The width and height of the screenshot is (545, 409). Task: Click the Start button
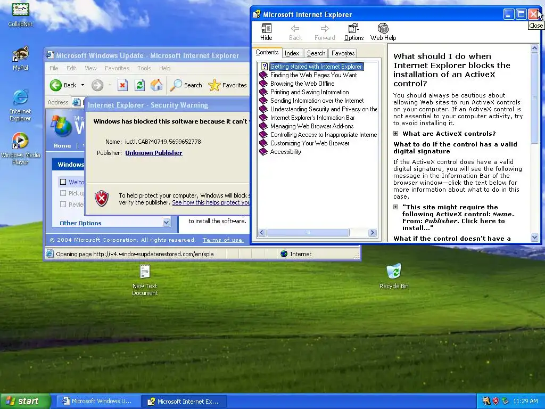(x=25, y=402)
